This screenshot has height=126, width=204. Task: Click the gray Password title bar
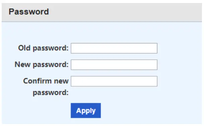(102, 12)
